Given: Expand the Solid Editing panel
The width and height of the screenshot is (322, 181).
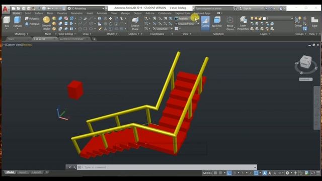Looking at the screenshot, I should point(67,34).
